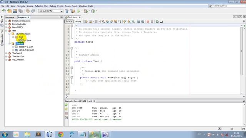
Task: Select Test.java in the project tree
Action: [x=27, y=40]
